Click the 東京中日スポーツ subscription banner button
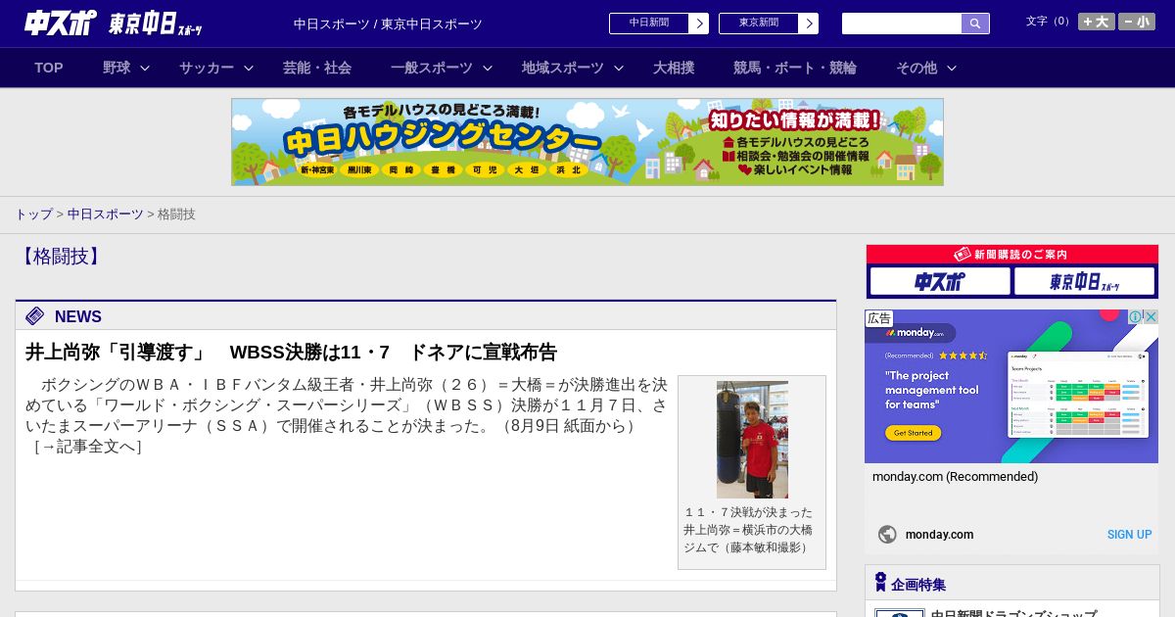 pyautogui.click(x=1084, y=281)
